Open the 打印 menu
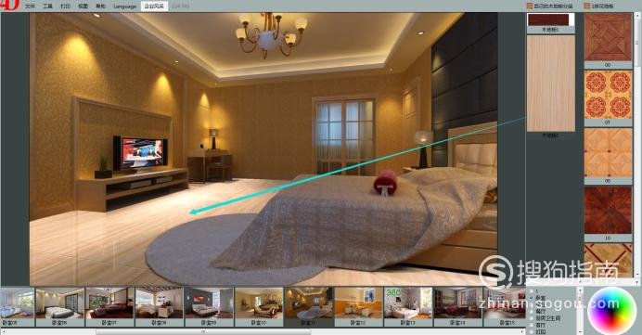Image resolution: width=642 pixels, height=335 pixels. pos(65,6)
